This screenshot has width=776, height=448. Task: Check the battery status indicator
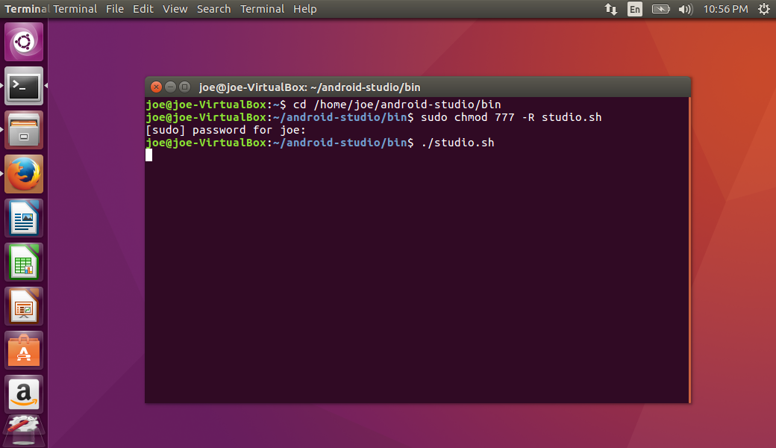pos(660,9)
